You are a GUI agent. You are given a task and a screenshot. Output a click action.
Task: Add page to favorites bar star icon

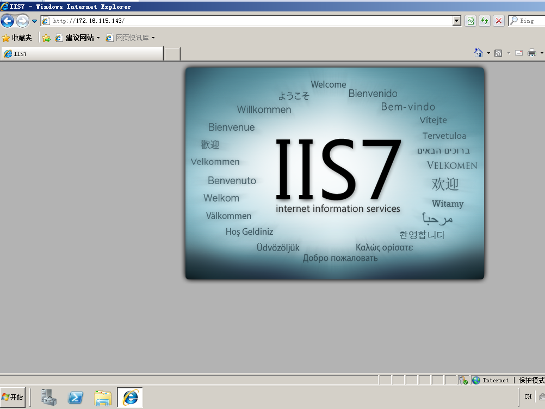[46, 38]
